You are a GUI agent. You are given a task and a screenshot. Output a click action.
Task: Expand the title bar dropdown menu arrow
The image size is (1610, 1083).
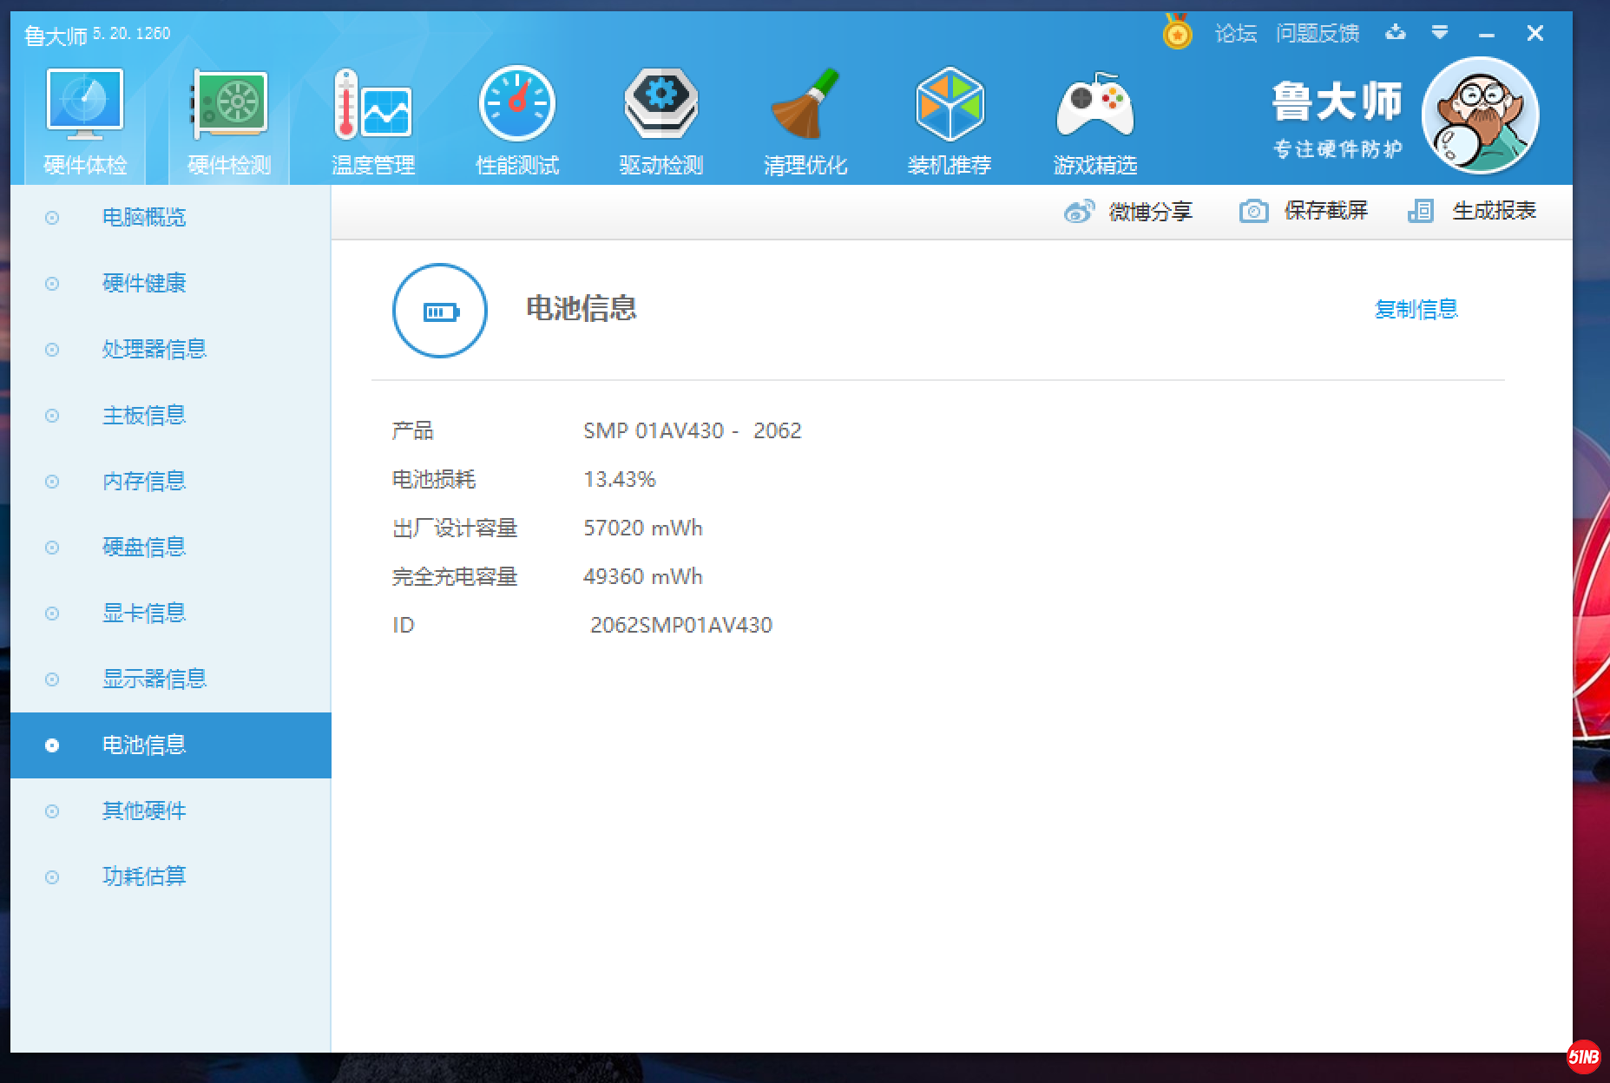pyautogui.click(x=1440, y=33)
